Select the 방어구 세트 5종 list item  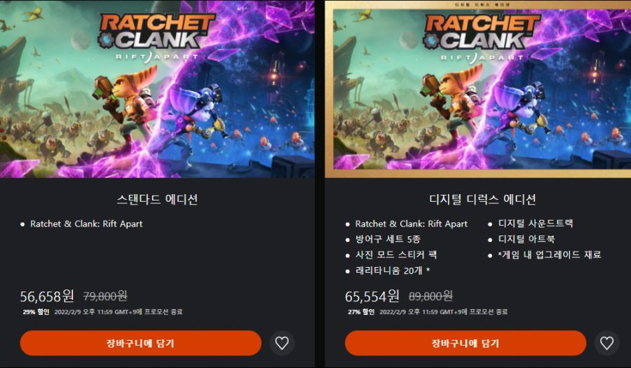point(388,239)
